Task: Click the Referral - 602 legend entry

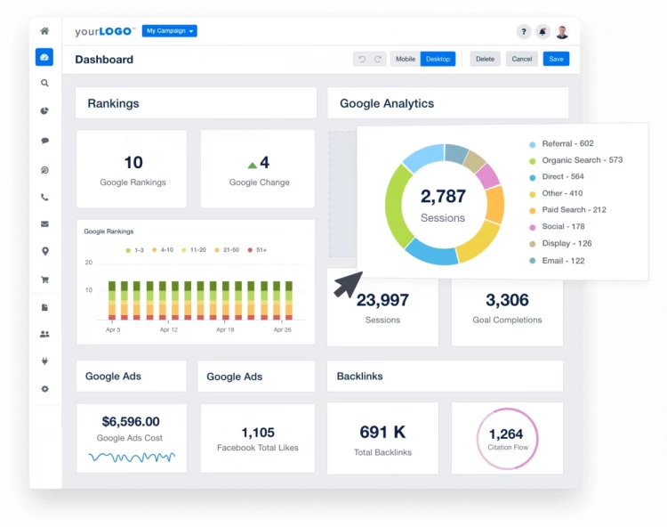Action: pyautogui.click(x=561, y=144)
